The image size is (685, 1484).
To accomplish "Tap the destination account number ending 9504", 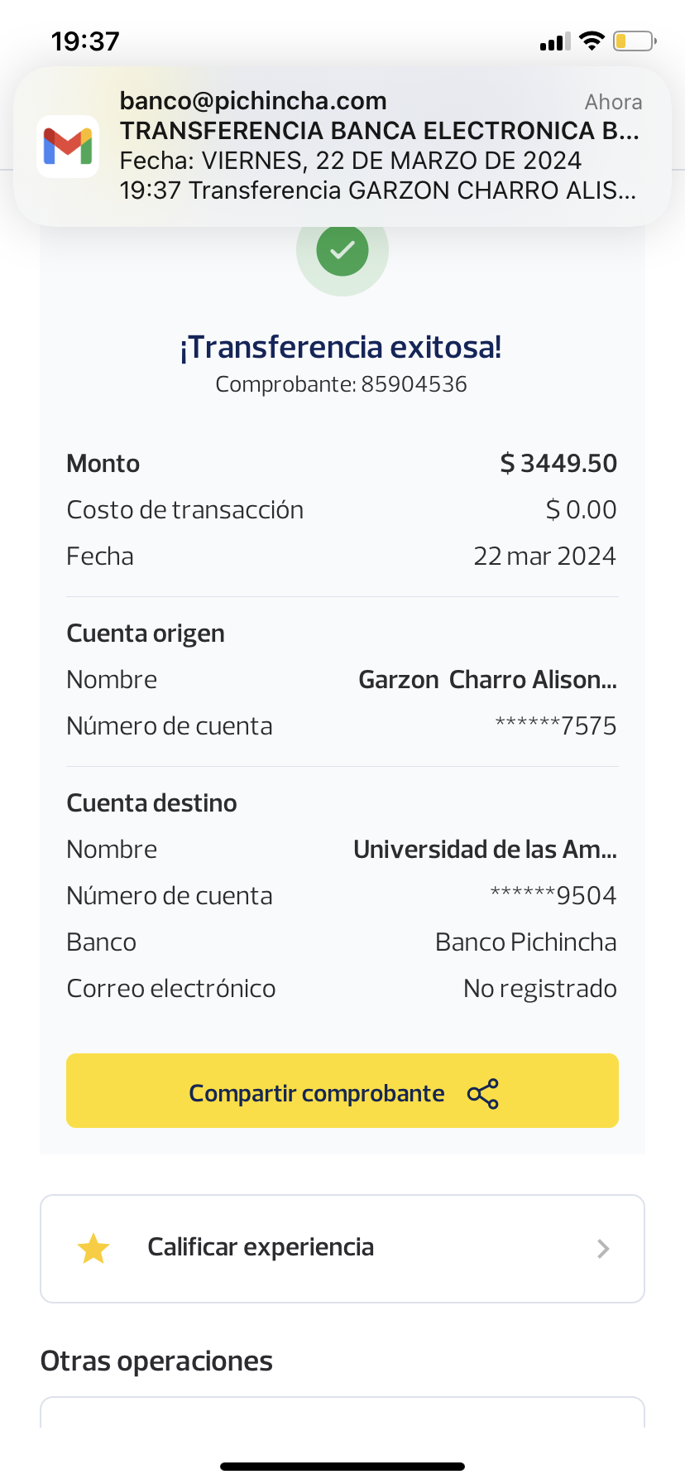I will click(553, 896).
